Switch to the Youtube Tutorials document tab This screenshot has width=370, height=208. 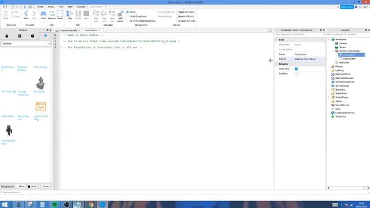click(x=68, y=31)
